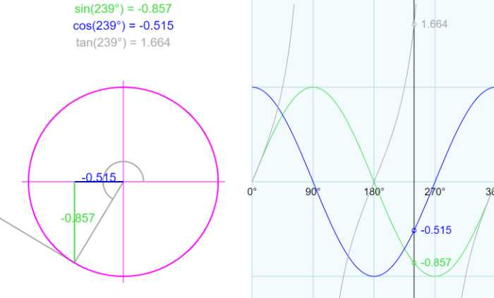
Task: Click the tan(239°) = 1.664 readout
Action: click(x=123, y=42)
